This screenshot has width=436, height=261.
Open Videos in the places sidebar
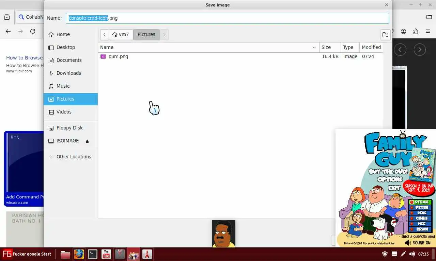[x=71, y=112]
